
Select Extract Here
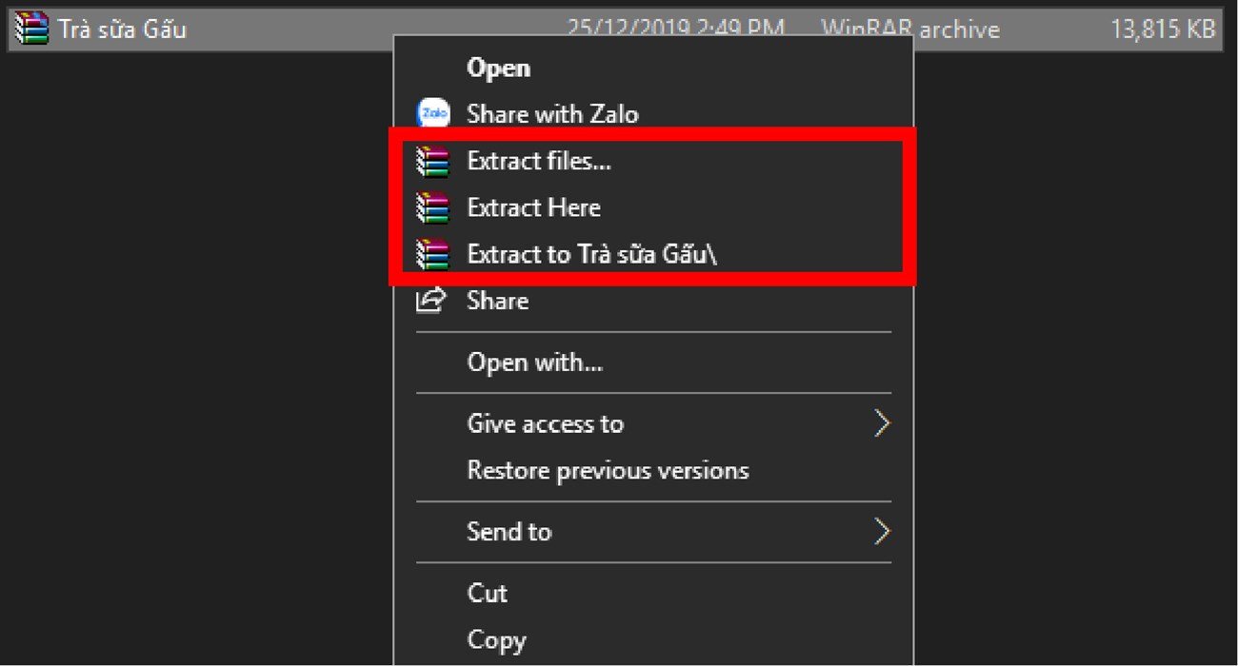(533, 207)
